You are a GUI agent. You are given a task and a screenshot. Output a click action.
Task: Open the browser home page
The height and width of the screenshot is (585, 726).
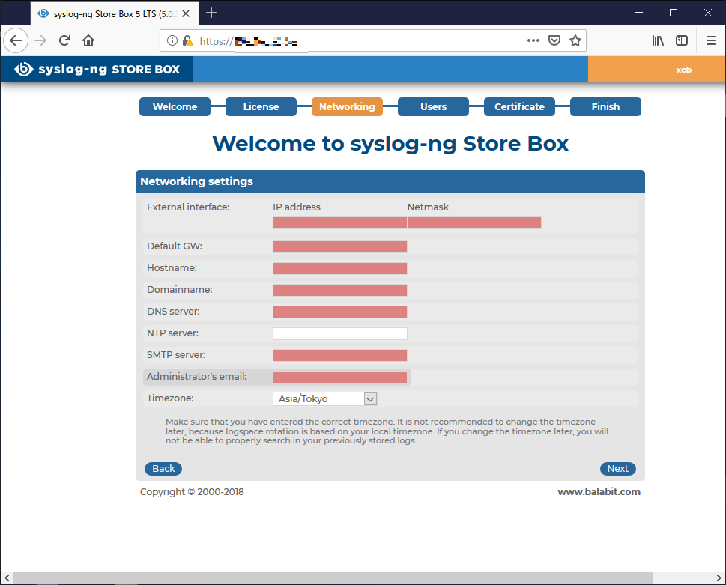coord(88,40)
